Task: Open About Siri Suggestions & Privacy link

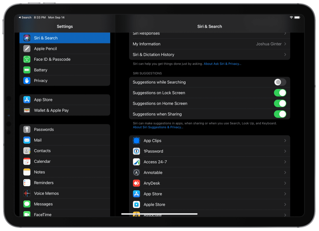Action: pos(158,127)
